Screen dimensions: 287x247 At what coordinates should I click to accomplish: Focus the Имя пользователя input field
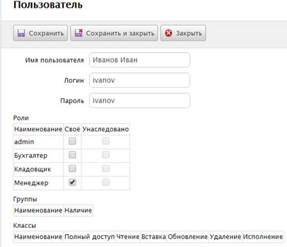140,60
